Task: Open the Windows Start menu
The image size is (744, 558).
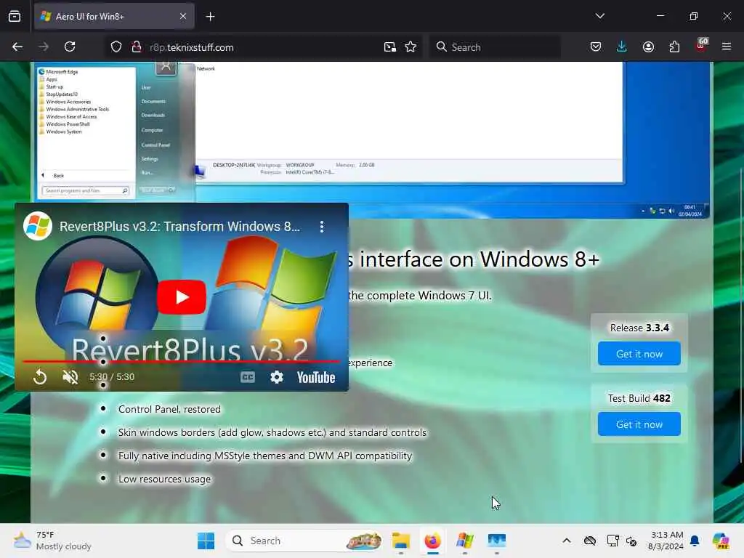Action: [206, 541]
